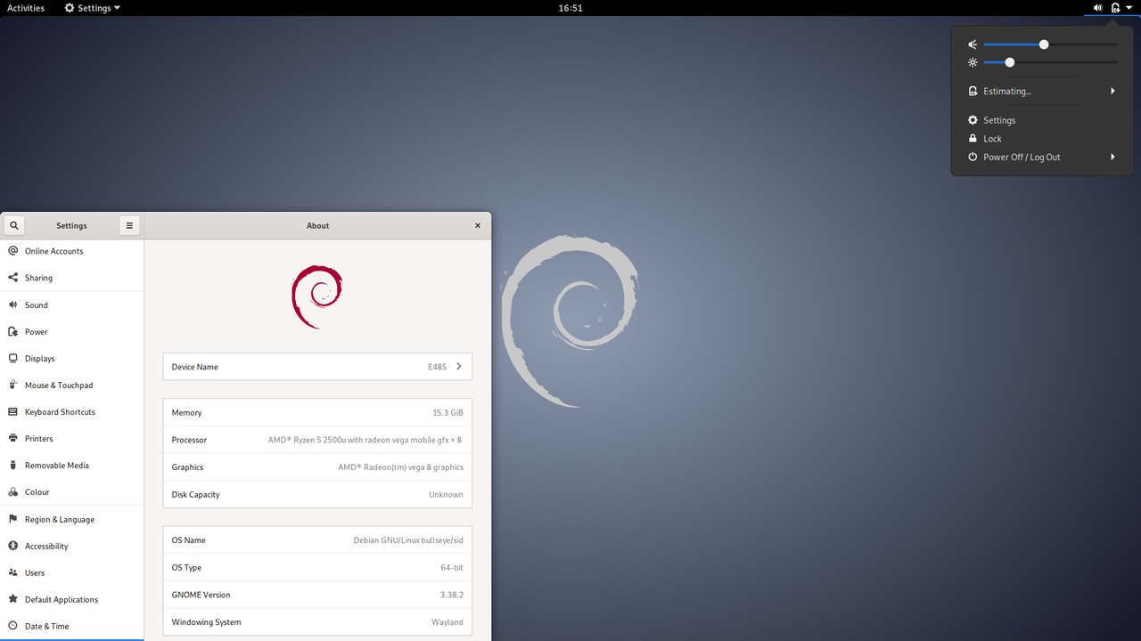Viewport: 1141px width, 641px height.
Task: Click the padlock icon beside Lock
Action: tap(973, 139)
